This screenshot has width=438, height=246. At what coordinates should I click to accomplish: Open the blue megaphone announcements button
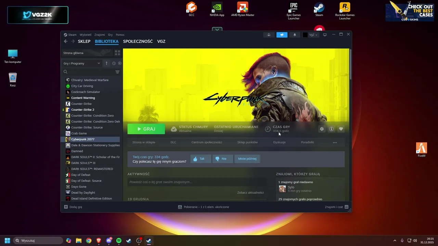tap(282, 35)
